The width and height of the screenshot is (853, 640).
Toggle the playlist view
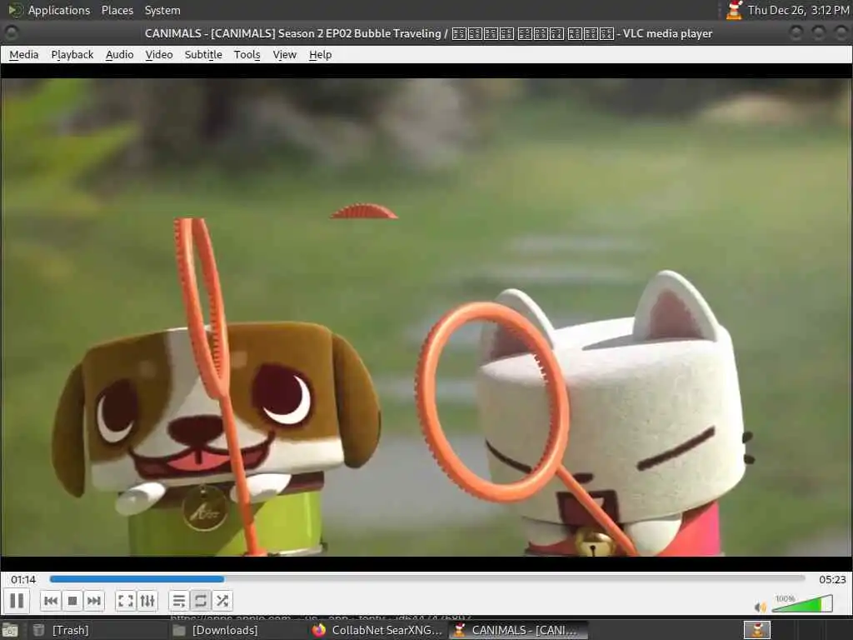[179, 601]
